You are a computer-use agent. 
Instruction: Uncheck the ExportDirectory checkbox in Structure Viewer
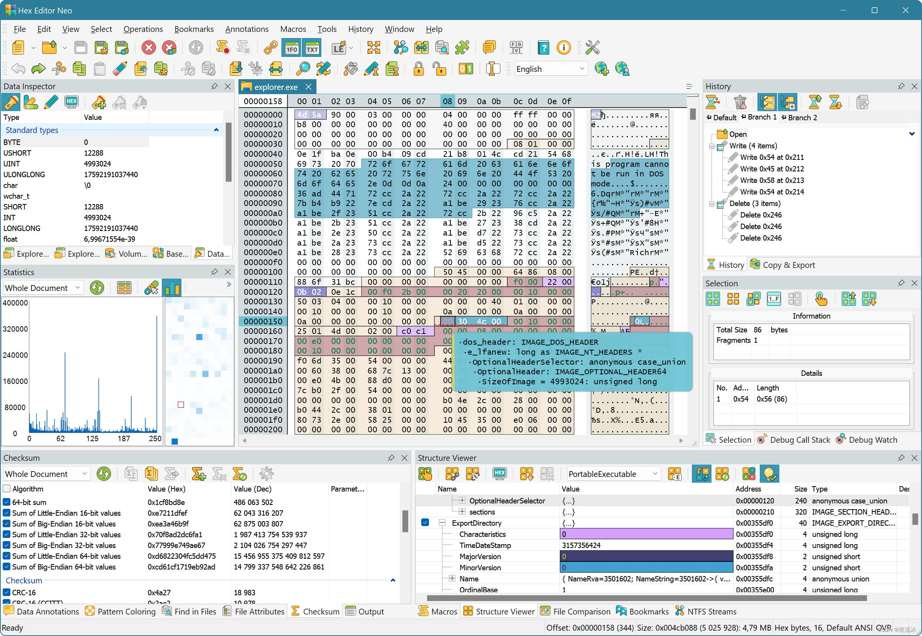click(x=425, y=522)
